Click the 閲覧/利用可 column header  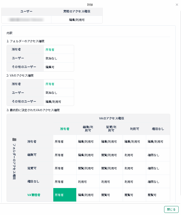pyautogui.click(x=111, y=129)
